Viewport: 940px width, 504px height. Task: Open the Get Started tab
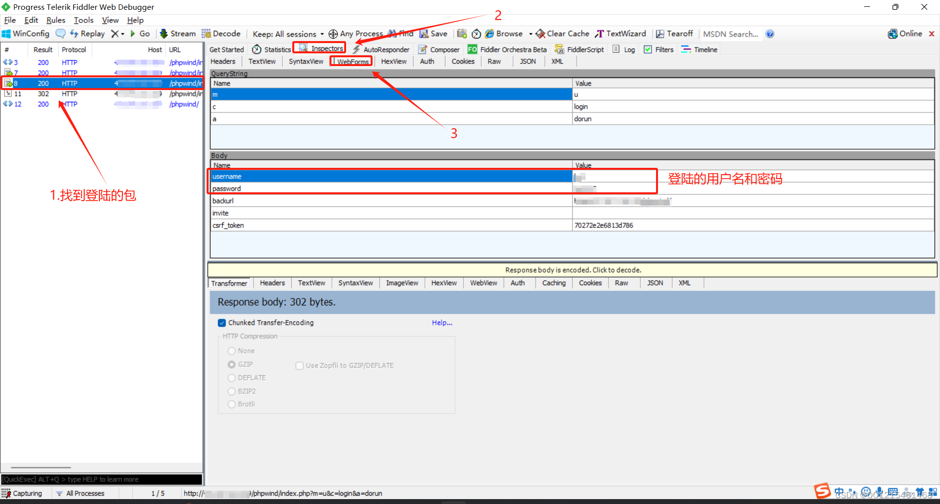[226, 49]
